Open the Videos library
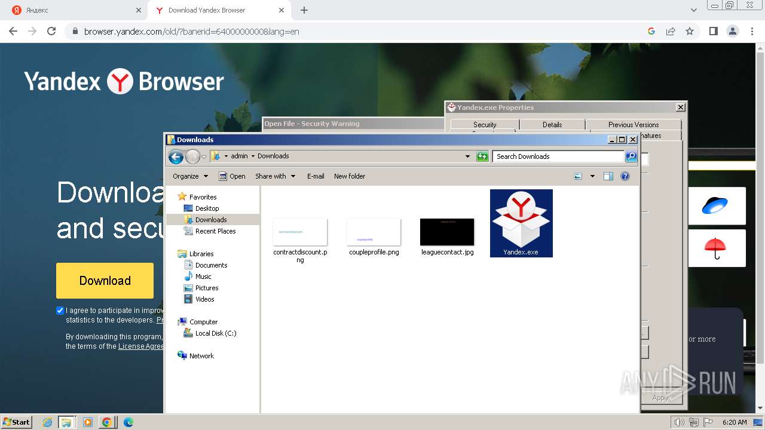765x430 pixels. 204,299
